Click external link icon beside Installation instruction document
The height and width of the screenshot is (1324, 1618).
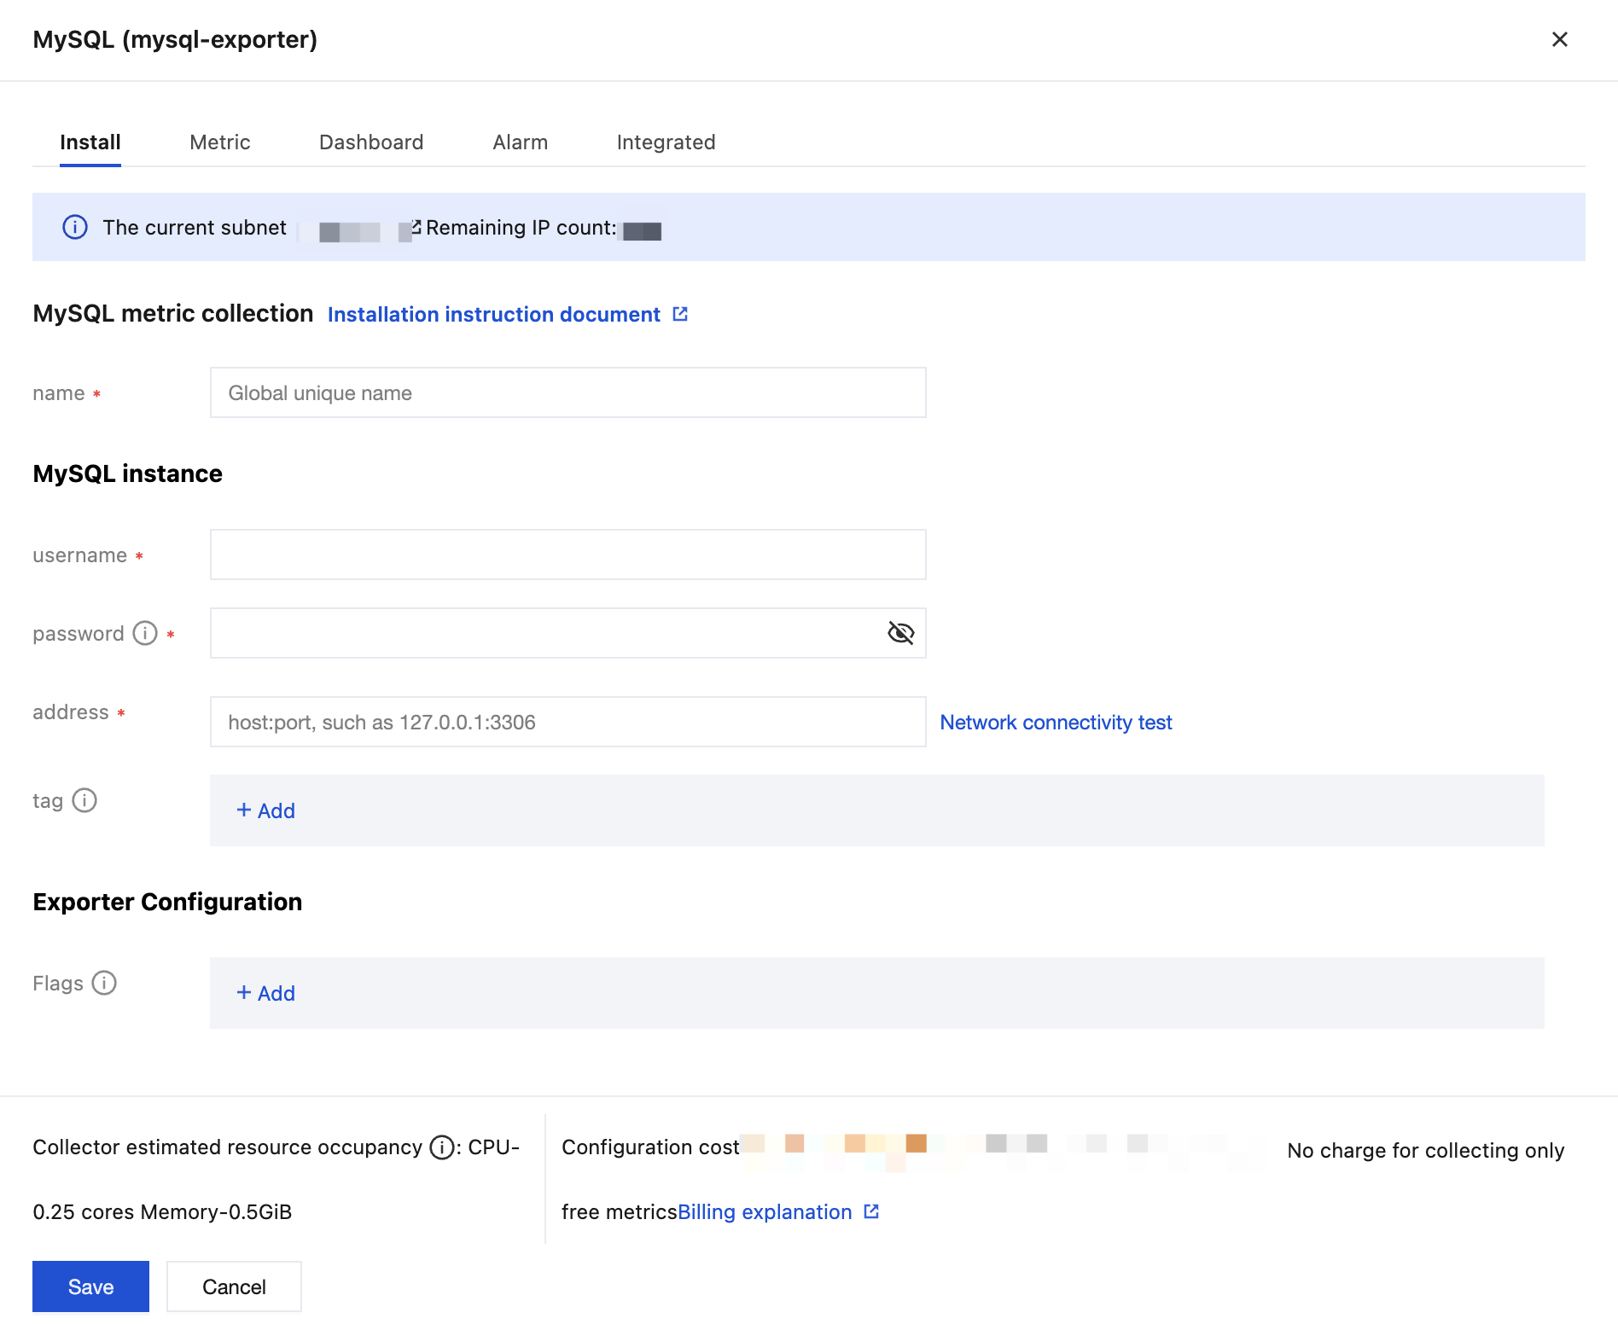coord(680,314)
